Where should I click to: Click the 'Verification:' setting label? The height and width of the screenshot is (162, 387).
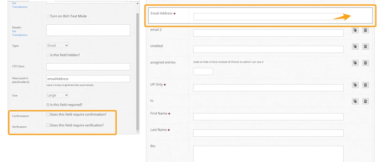point(19,127)
